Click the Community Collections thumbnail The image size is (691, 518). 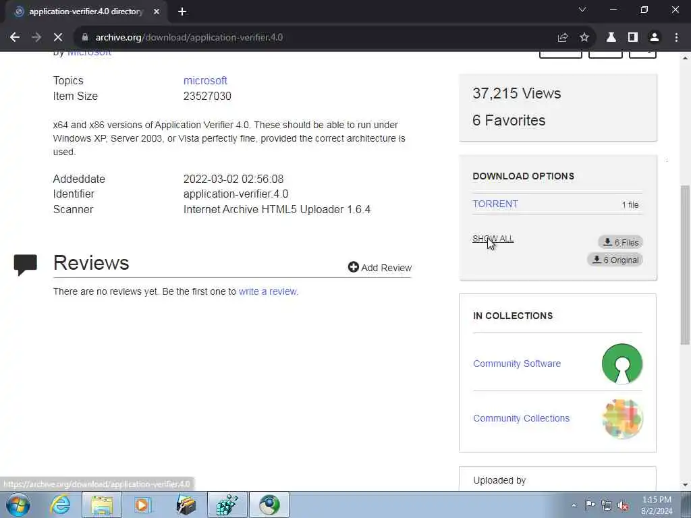point(622,418)
